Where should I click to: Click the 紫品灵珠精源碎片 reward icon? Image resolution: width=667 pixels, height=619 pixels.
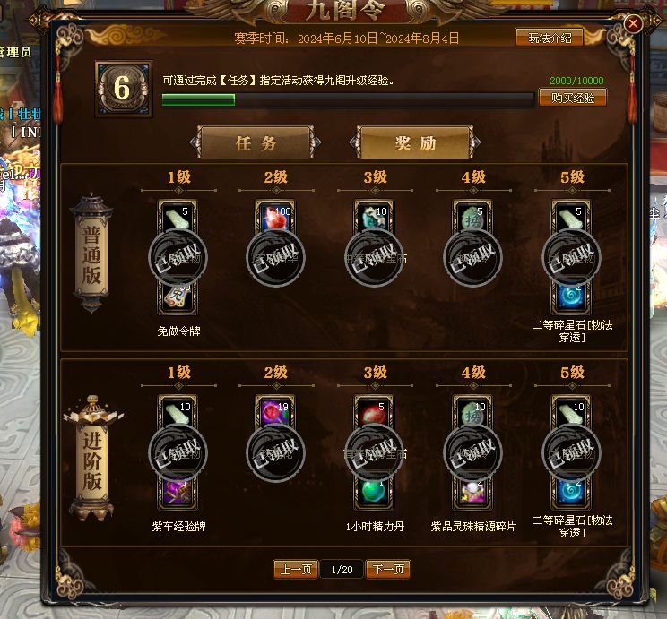pyautogui.click(x=472, y=493)
